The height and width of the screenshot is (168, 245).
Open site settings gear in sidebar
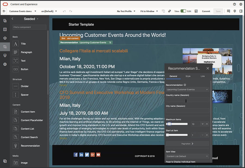5,64
